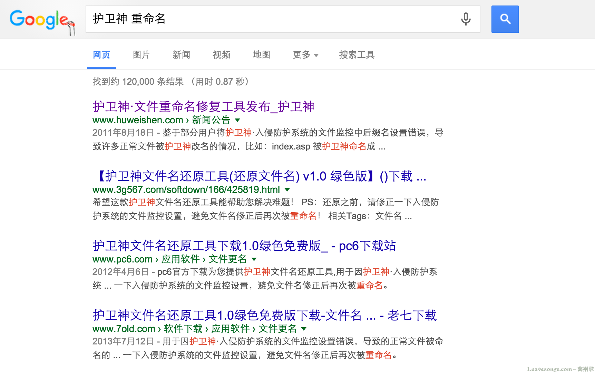Click the www.huweishen.com › 新闻公告 URL
Screen dimensions: 595x372
pyautogui.click(x=161, y=120)
